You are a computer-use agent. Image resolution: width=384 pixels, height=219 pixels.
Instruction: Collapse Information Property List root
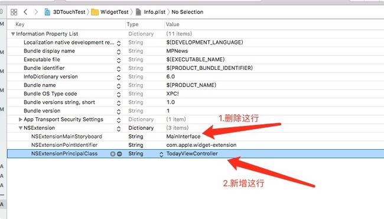point(13,34)
